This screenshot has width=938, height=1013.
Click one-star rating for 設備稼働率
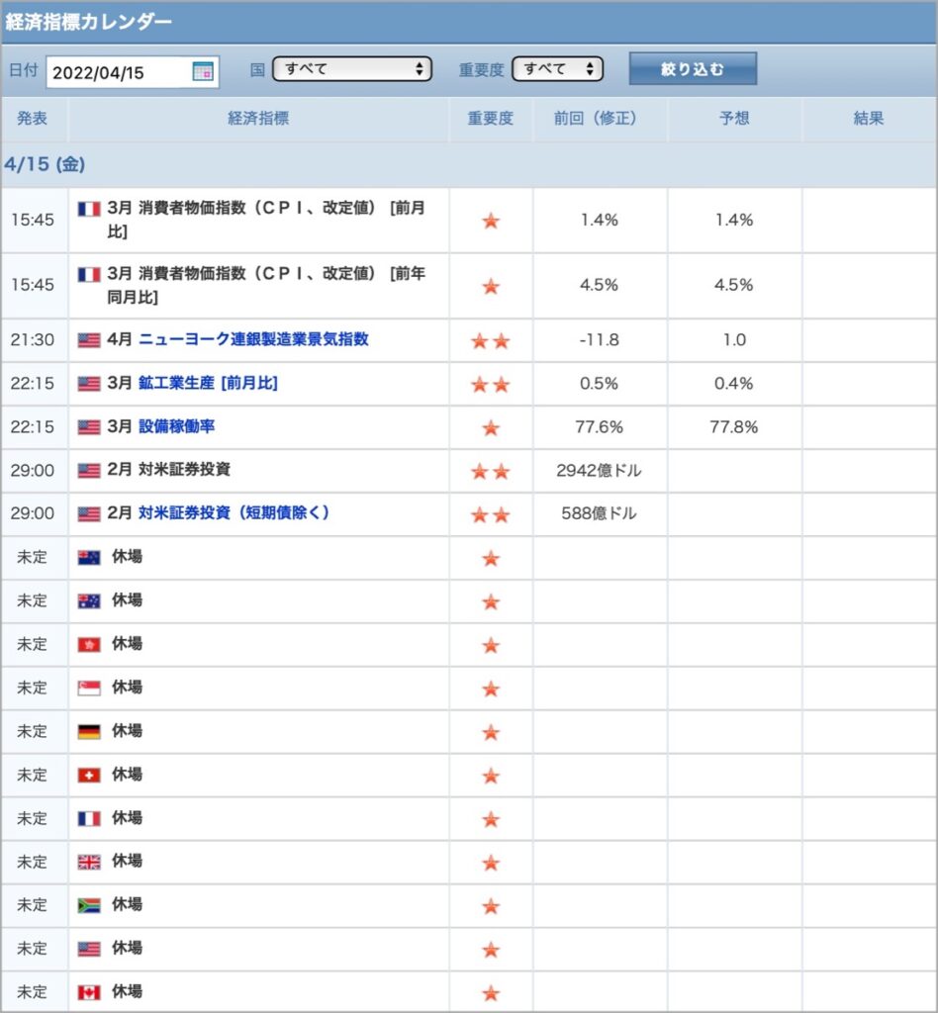click(491, 427)
